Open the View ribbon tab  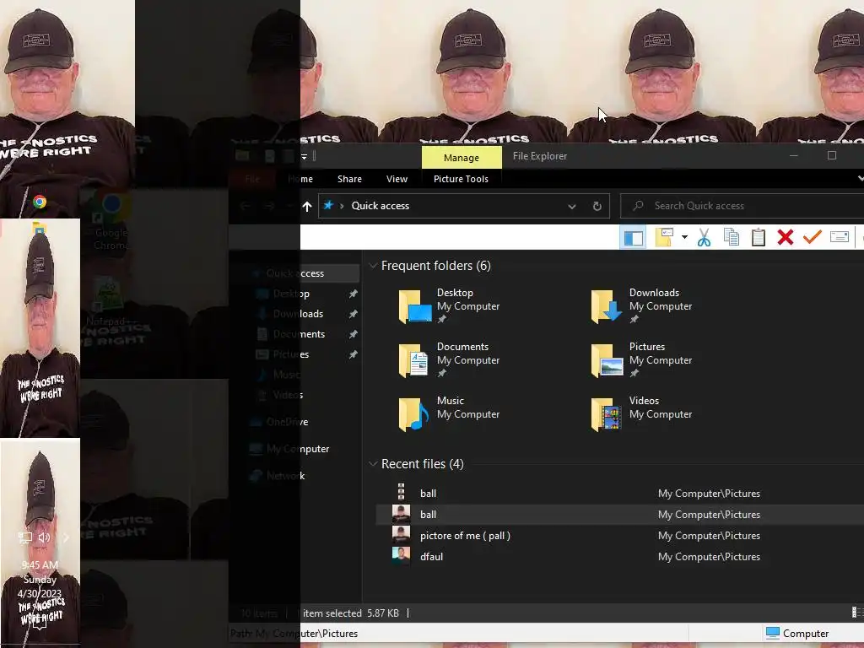pyautogui.click(x=397, y=179)
